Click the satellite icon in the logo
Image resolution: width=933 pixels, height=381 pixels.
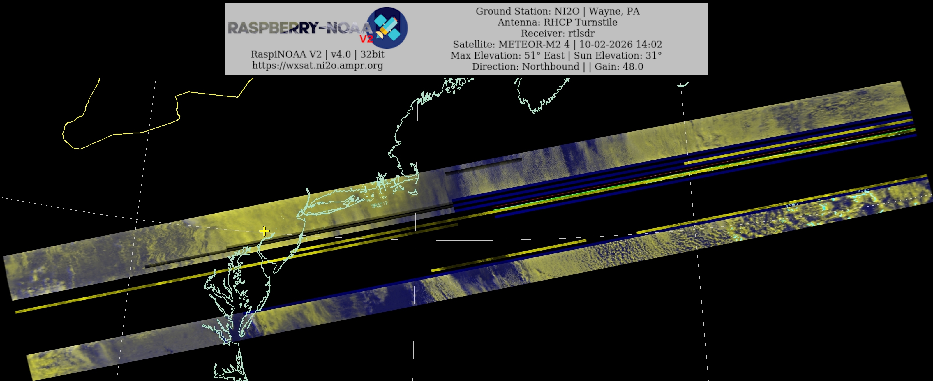[387, 27]
